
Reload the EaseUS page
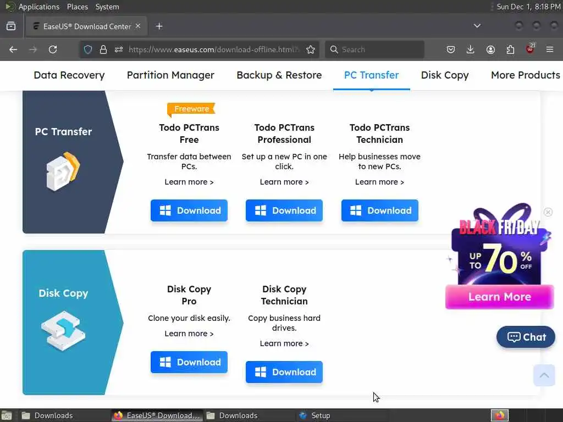click(x=53, y=49)
